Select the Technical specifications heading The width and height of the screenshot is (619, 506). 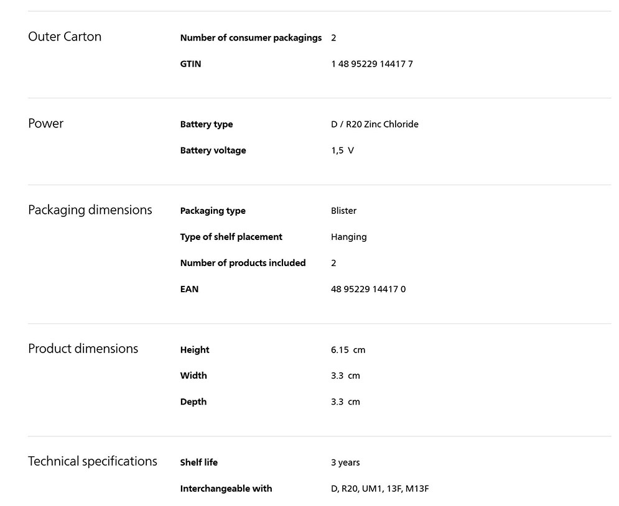coord(92,461)
